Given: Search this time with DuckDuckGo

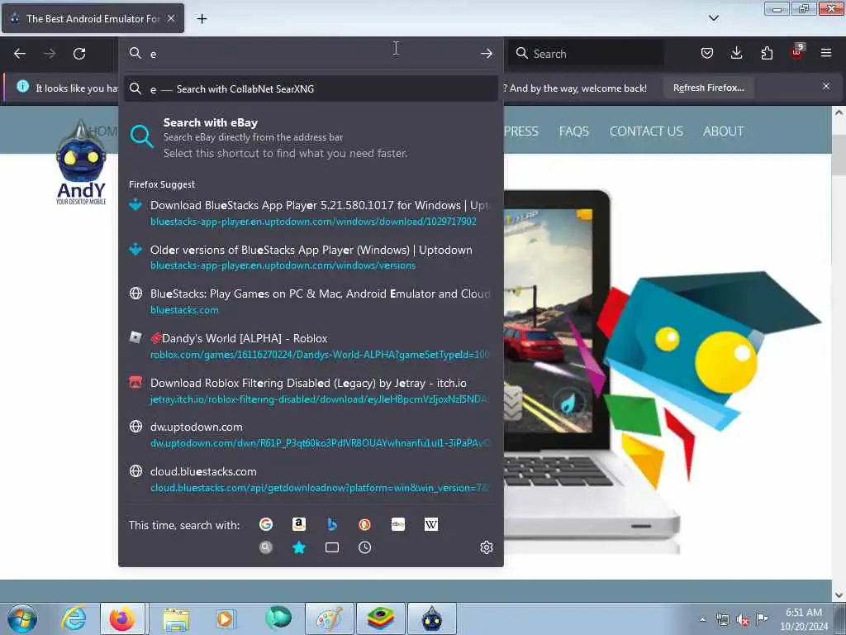Looking at the screenshot, I should (364, 524).
